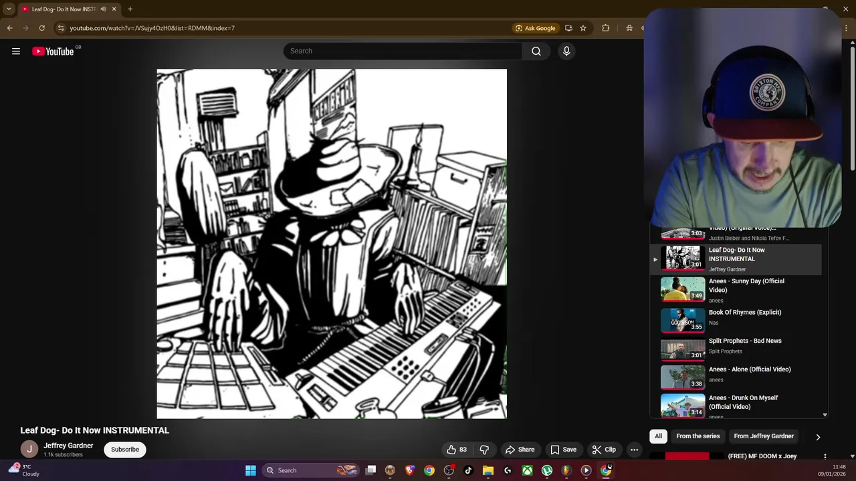Screen dimensions: 856x481
Task: Close the Leaf Dog YouTube tab
Action: (114, 9)
